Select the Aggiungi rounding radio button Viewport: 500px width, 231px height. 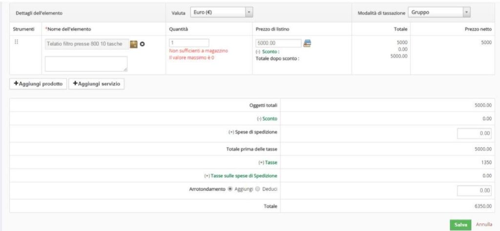pyautogui.click(x=230, y=189)
